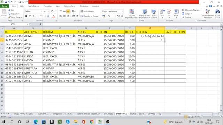Click the decrease indent icon
This screenshot has height=125, width=223.
(x=74, y=16)
